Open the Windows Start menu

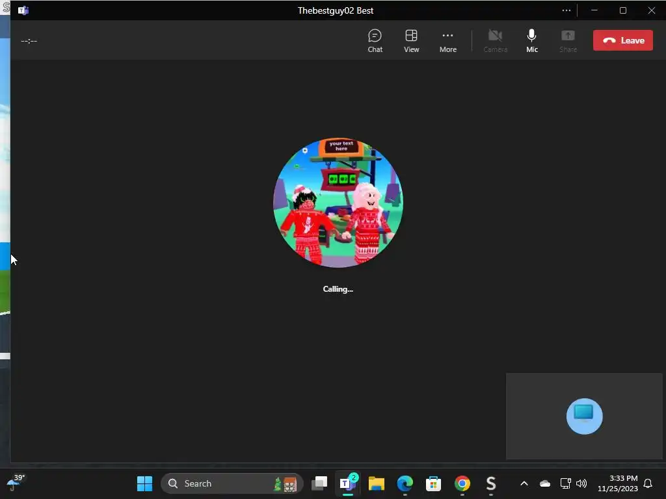click(x=144, y=483)
